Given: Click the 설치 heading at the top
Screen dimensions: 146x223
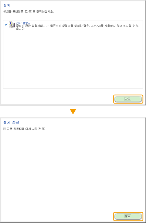Looking at the screenshot, I should click(x=7, y=5).
